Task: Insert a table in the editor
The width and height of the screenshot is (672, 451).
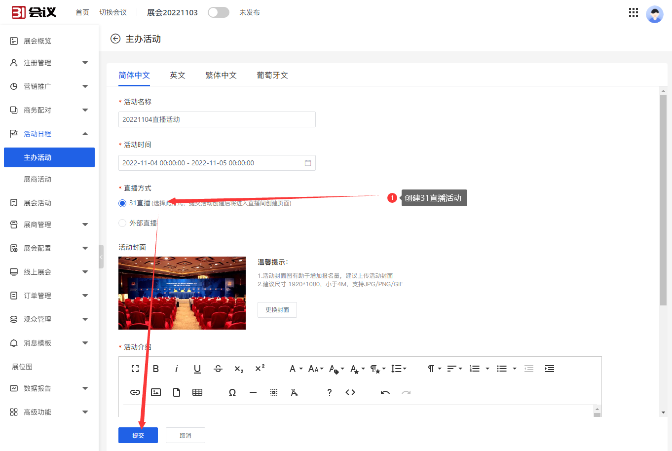Action: [197, 392]
